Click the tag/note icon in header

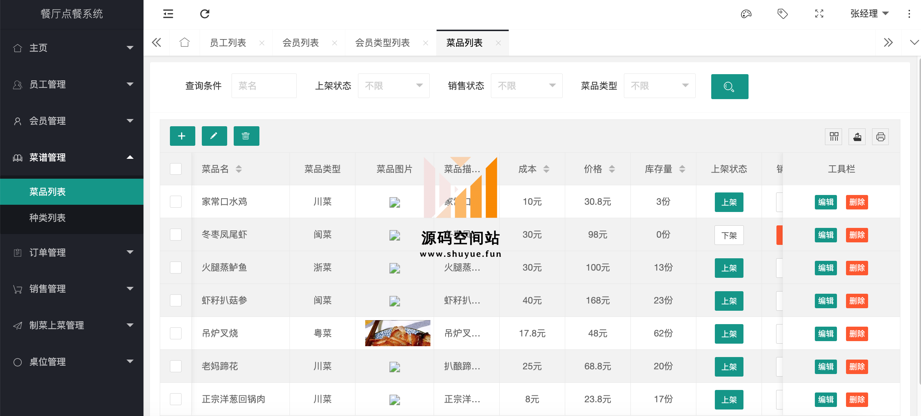tap(783, 14)
